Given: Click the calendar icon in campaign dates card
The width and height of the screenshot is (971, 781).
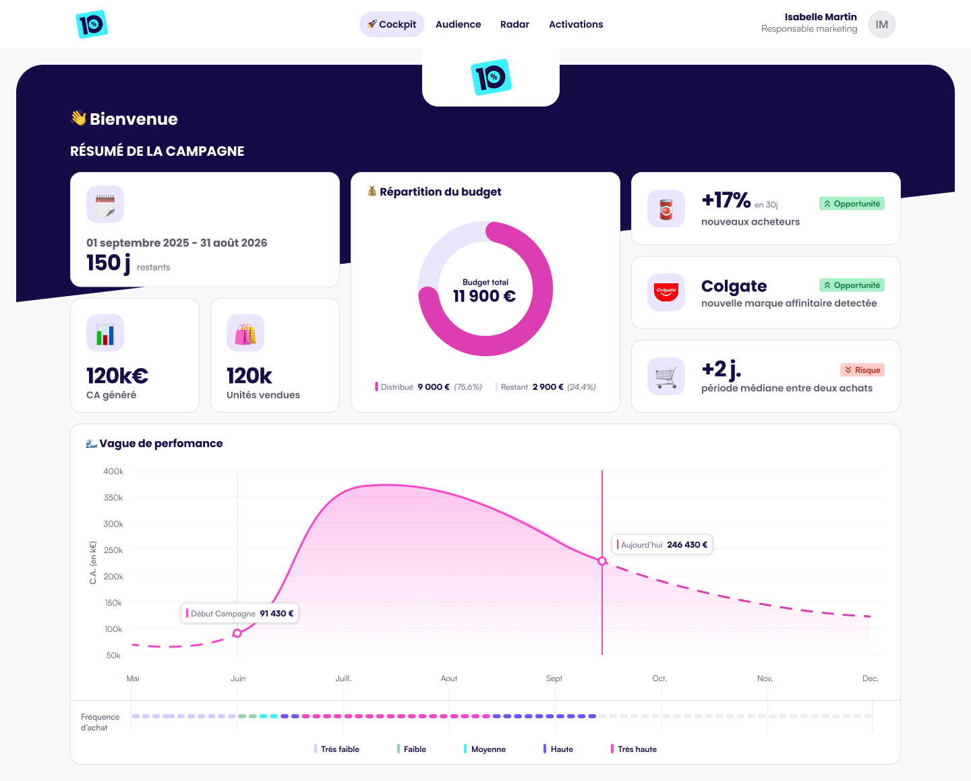Looking at the screenshot, I should 105,204.
